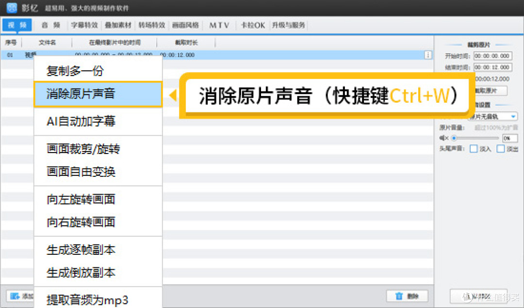This screenshot has width=524, height=308.
Task: Select 提取音频为mp3 menu entry
Action: (98, 300)
